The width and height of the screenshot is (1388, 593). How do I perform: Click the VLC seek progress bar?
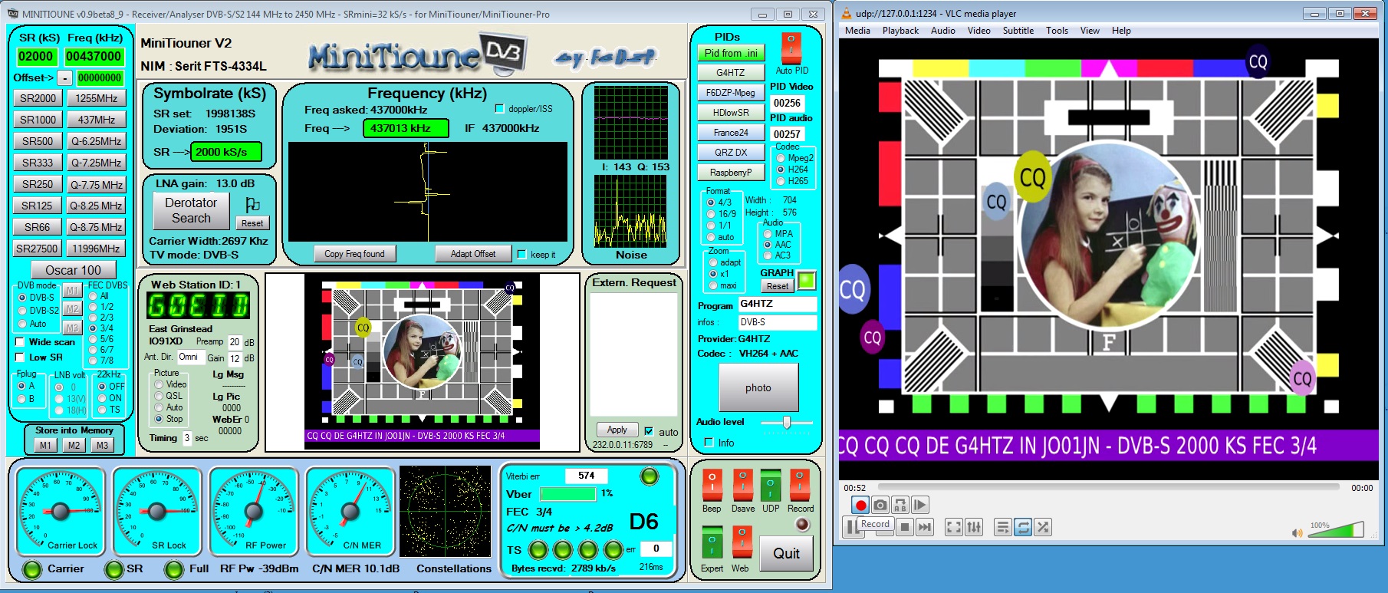click(1109, 487)
